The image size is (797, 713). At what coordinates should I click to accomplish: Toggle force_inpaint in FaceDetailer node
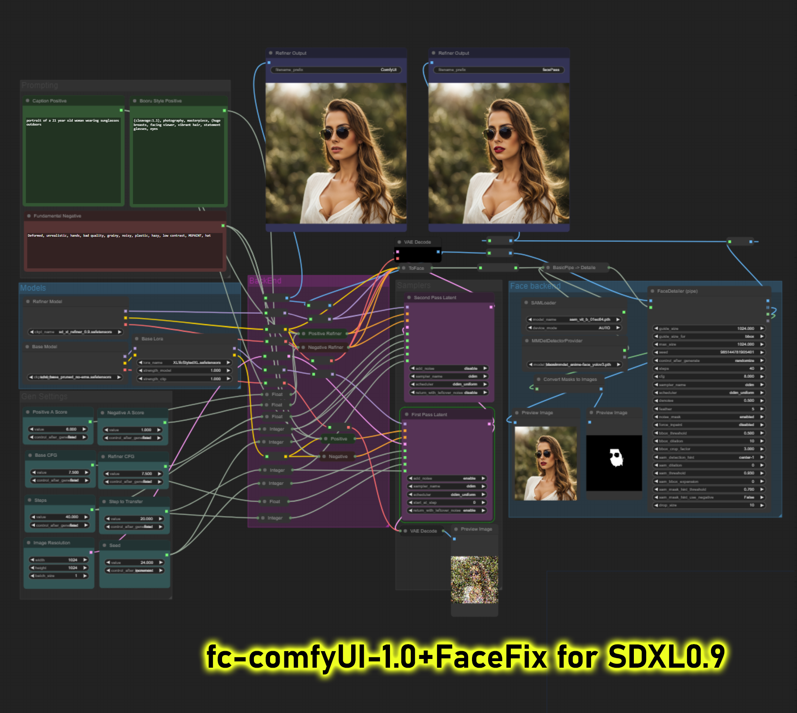tap(709, 425)
